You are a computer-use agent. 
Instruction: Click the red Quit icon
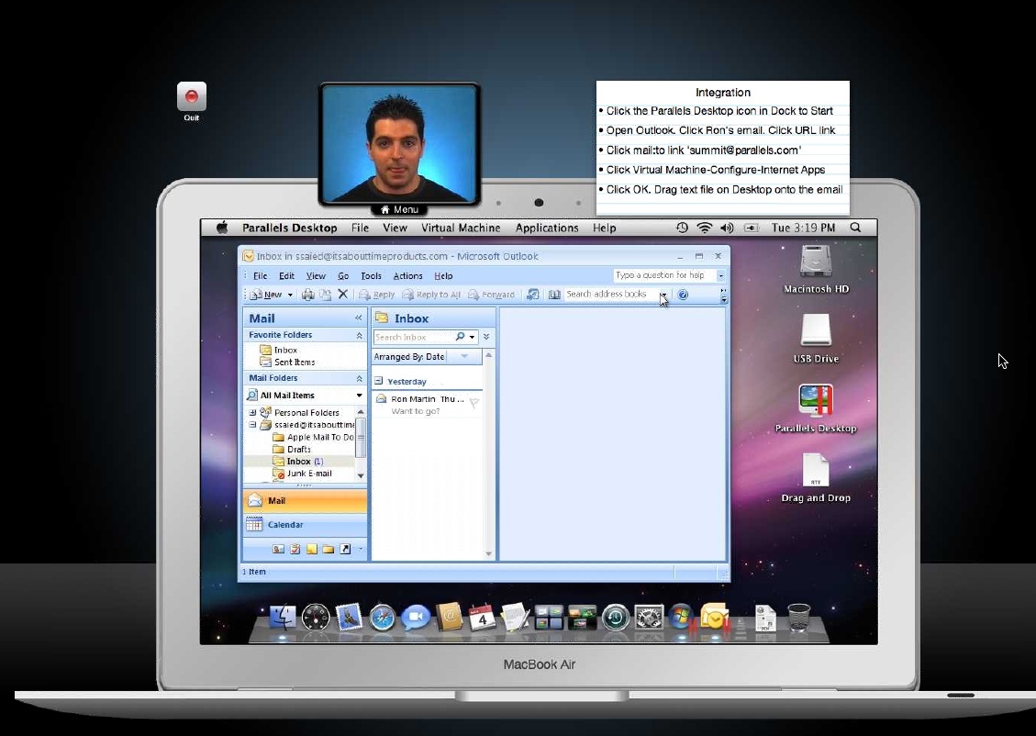(x=192, y=97)
